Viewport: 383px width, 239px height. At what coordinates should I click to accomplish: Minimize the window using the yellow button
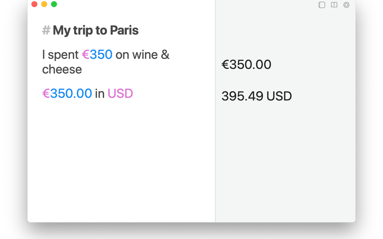(x=44, y=4)
